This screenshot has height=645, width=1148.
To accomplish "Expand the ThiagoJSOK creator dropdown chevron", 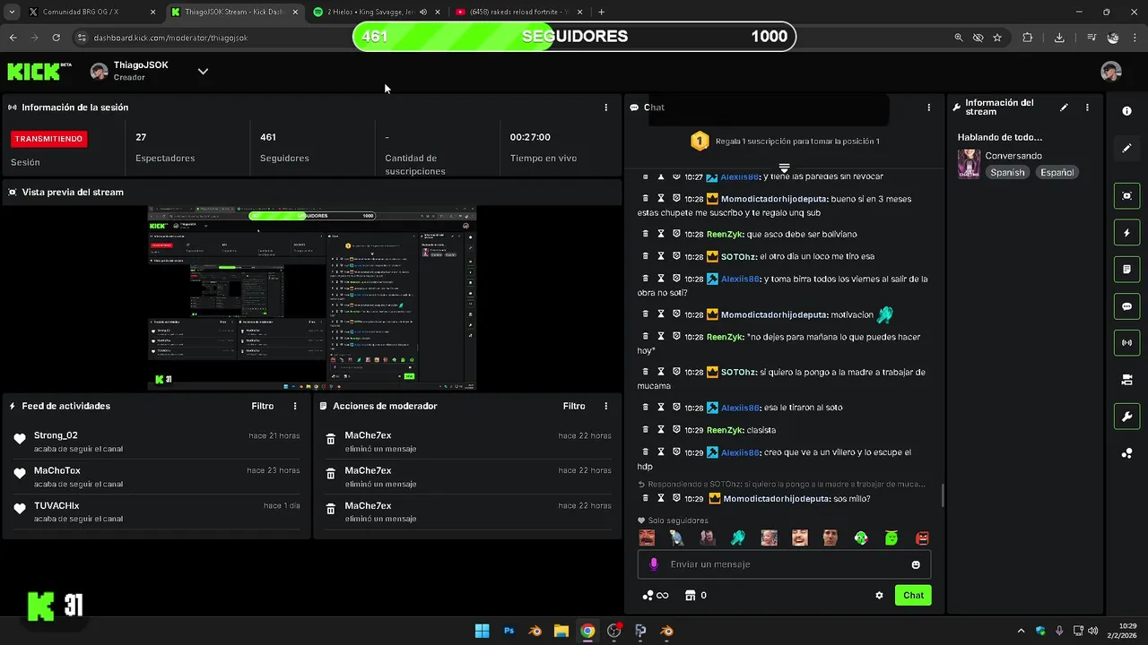I will tap(203, 72).
